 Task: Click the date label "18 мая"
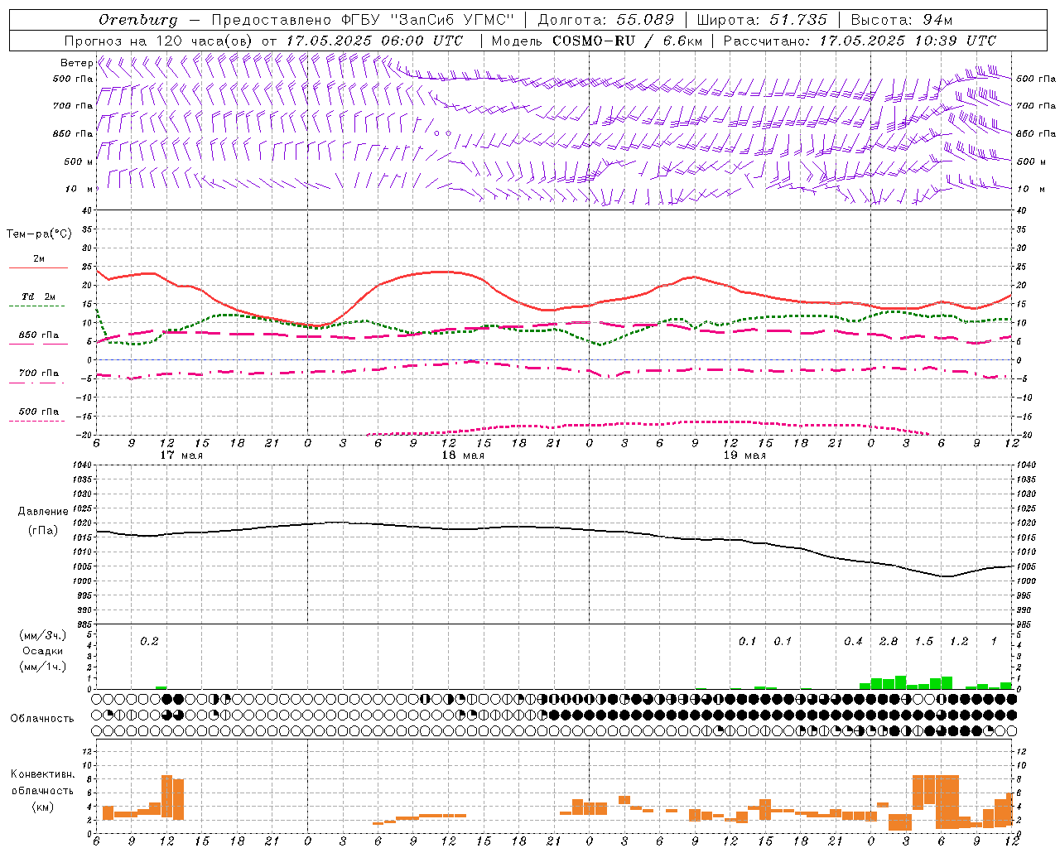[x=464, y=455]
